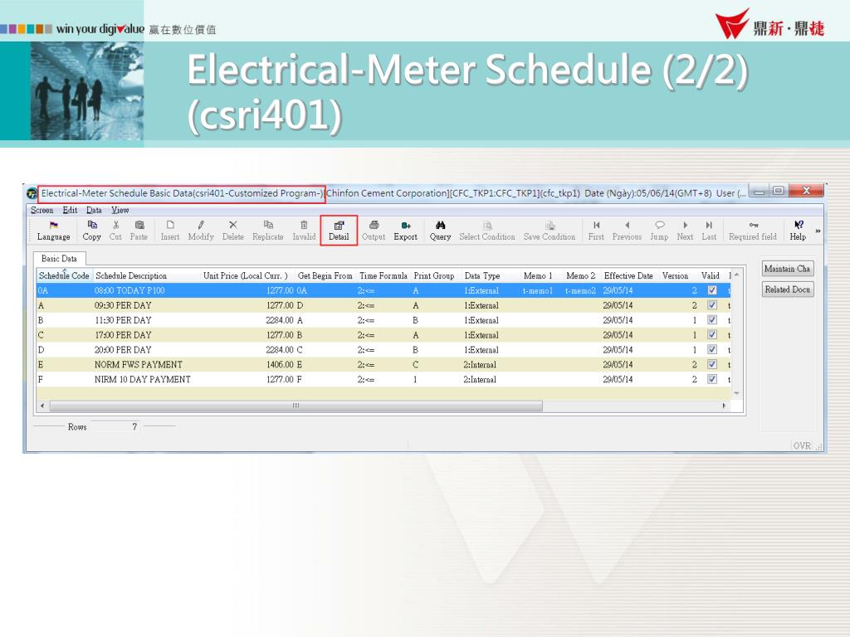Screen dimensions: 850x637
Task: Expand the toolbar overflow chevron
Action: [818, 231]
